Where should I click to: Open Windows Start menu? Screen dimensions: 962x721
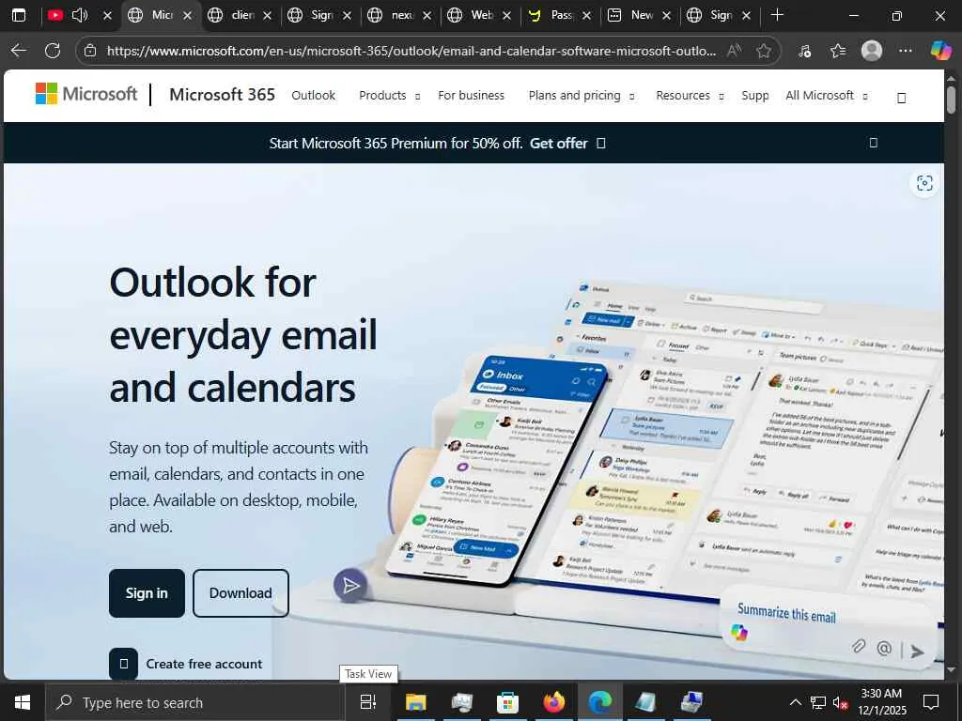23,702
